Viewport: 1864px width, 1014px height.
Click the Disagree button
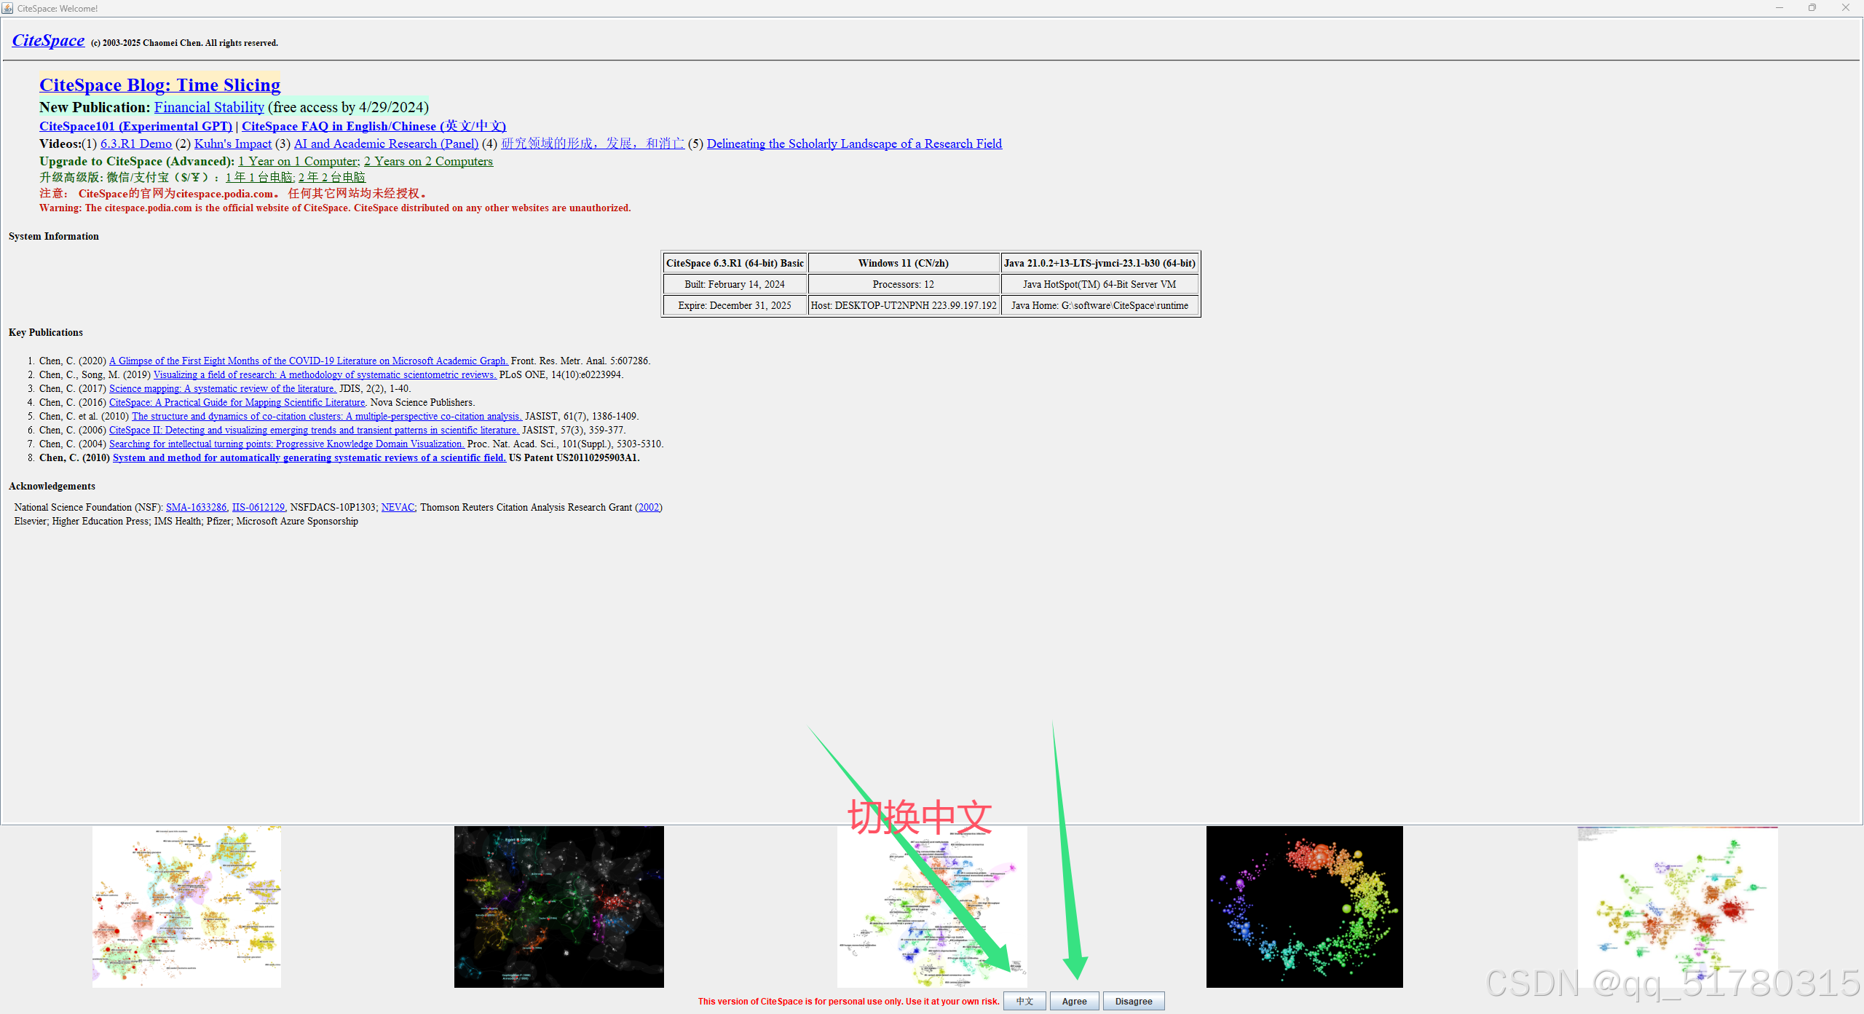point(1133,1001)
